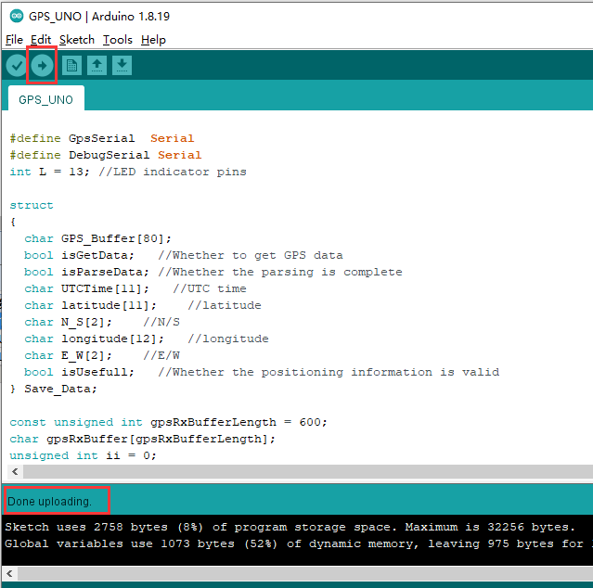The image size is (593, 588).
Task: Click the 'Sketch uses 2758 bytes' console line
Action: [290, 527]
